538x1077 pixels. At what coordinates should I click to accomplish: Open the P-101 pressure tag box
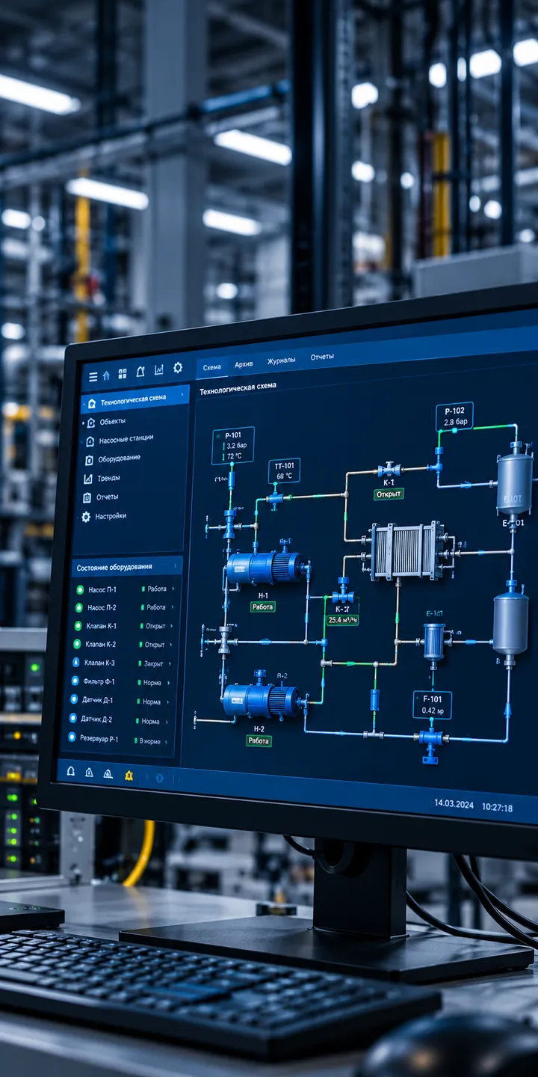pos(232,445)
